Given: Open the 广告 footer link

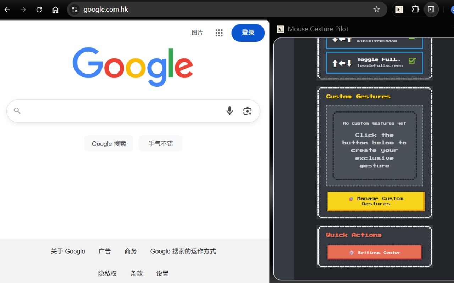Looking at the screenshot, I should (105, 251).
